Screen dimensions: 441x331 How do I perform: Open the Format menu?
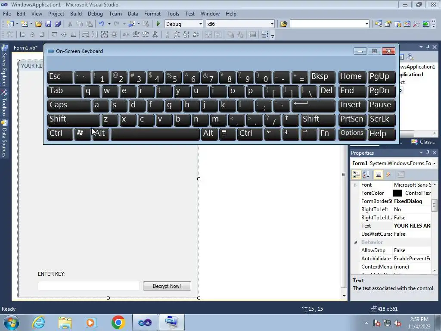[152, 13]
